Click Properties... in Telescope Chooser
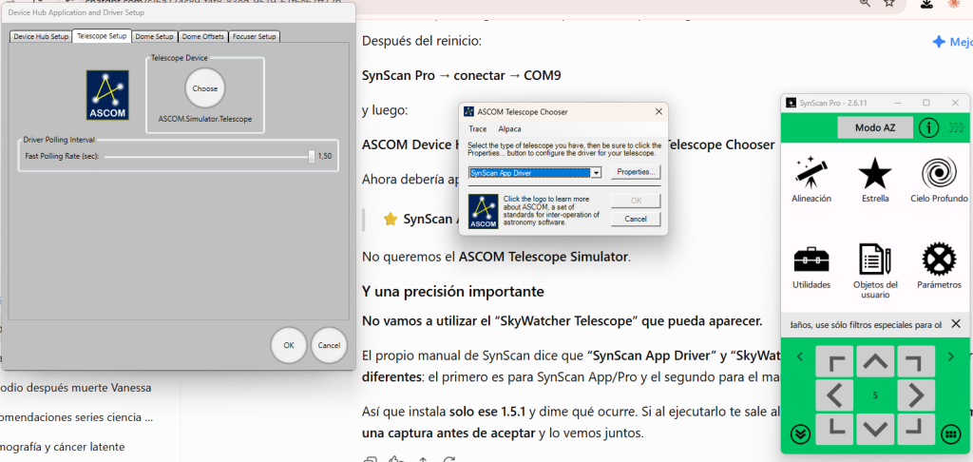This screenshot has height=462, width=973. 636,171
